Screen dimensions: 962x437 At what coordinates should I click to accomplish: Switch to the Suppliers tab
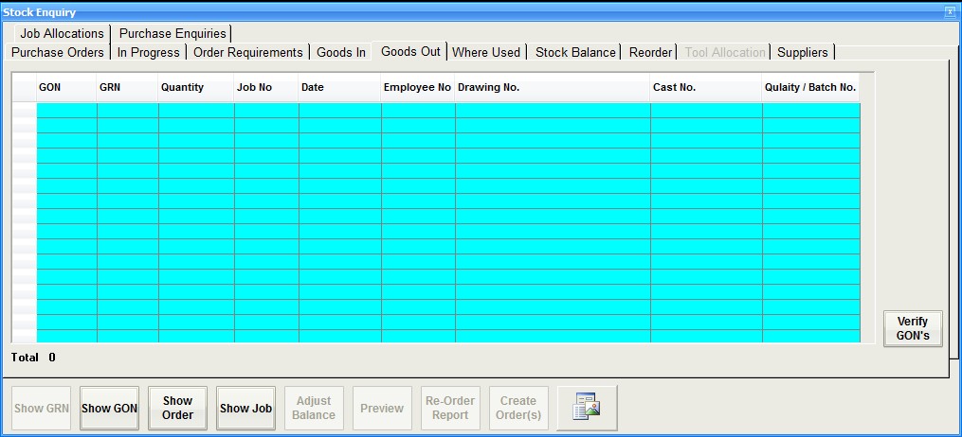[802, 52]
